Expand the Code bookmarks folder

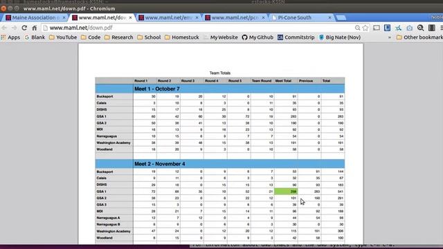pyautogui.click(x=91, y=37)
